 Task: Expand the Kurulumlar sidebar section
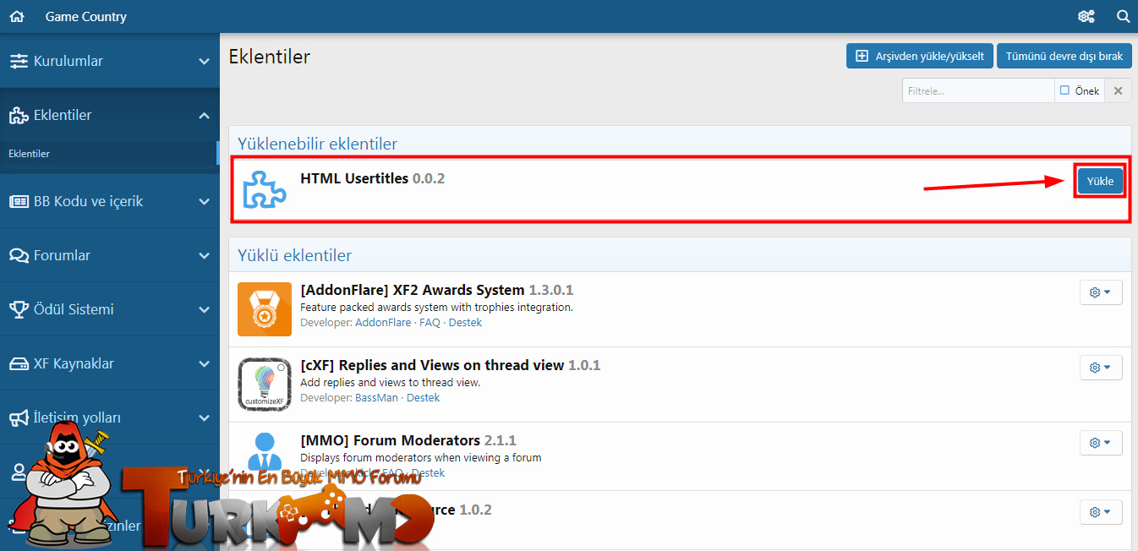pos(109,61)
